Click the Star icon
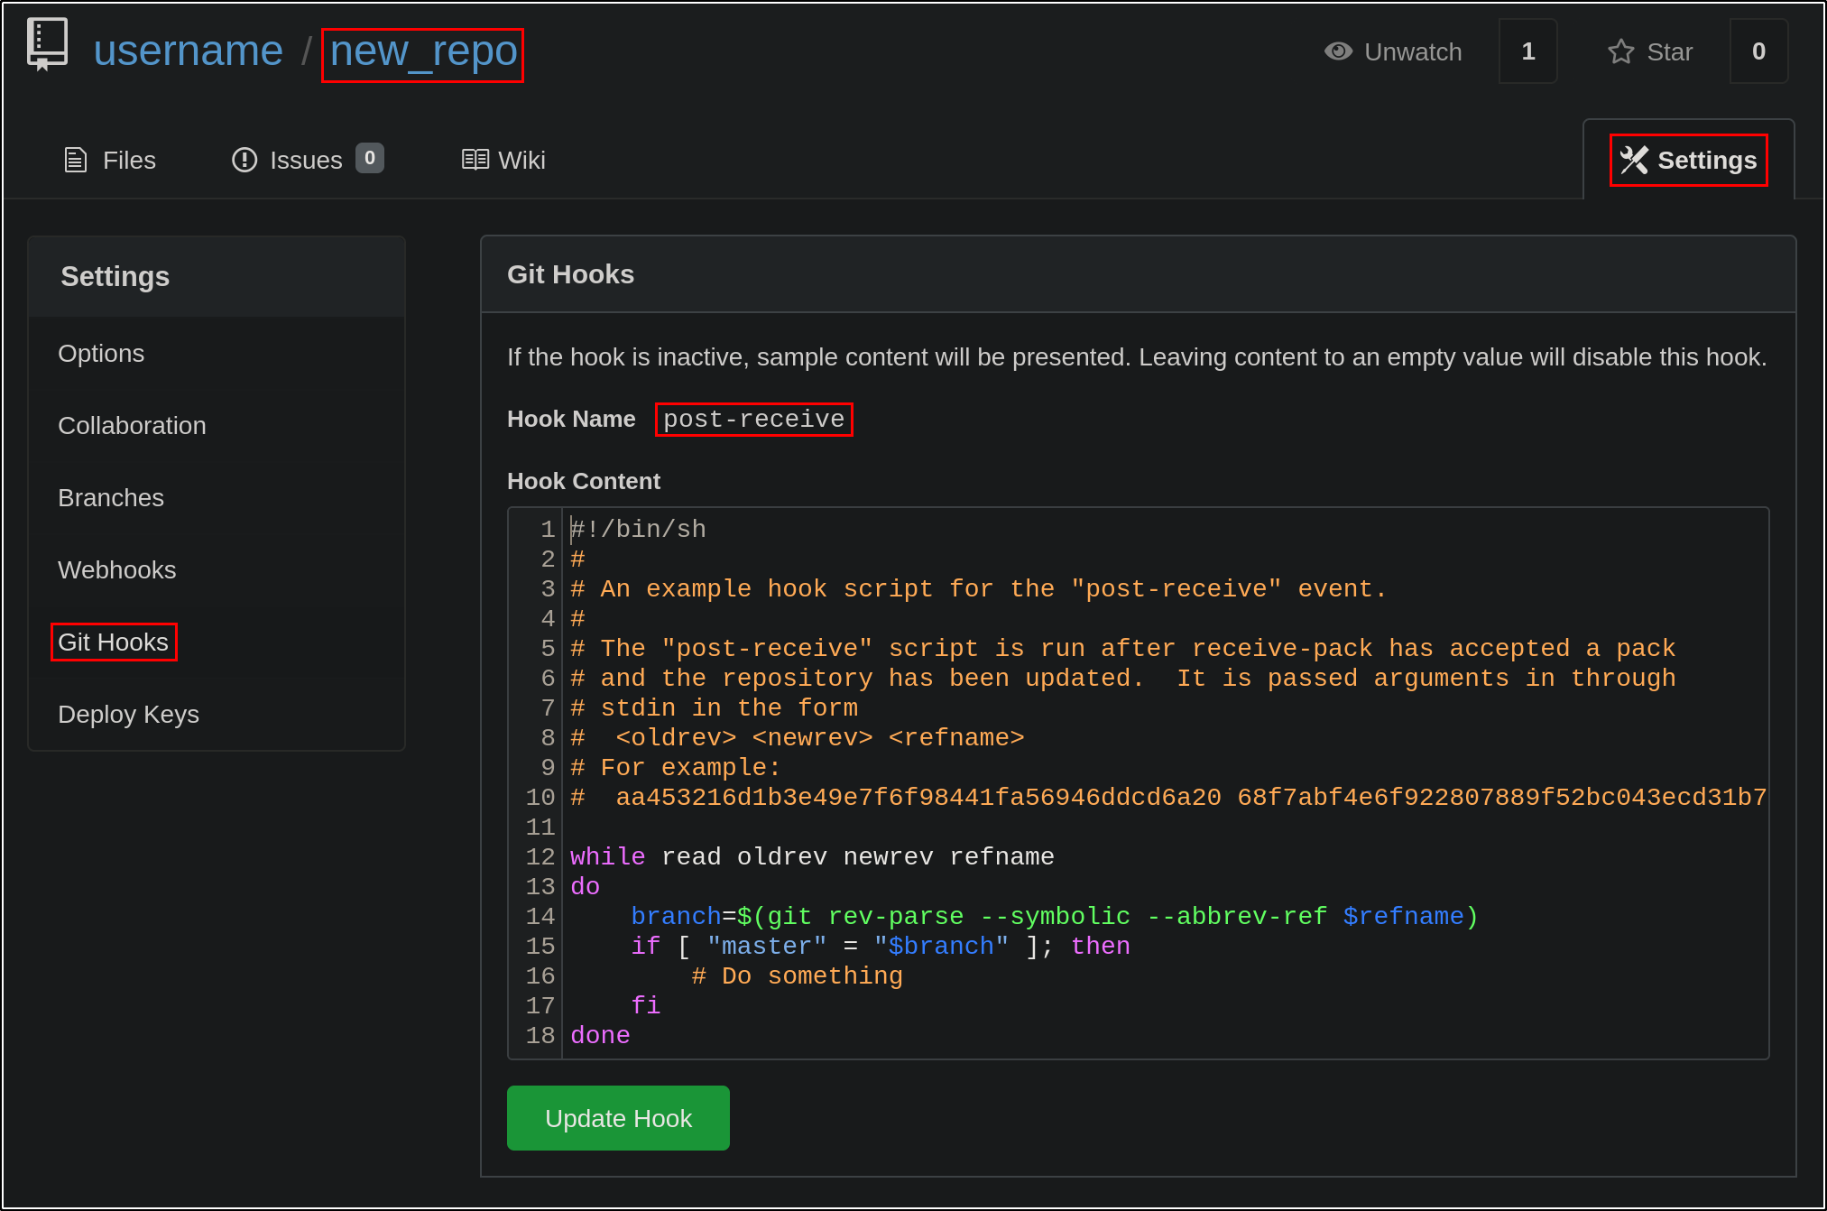The image size is (1827, 1211). tap(1620, 51)
